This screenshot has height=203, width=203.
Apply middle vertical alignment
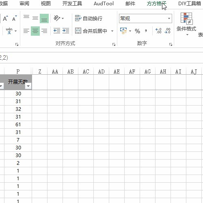35,18
